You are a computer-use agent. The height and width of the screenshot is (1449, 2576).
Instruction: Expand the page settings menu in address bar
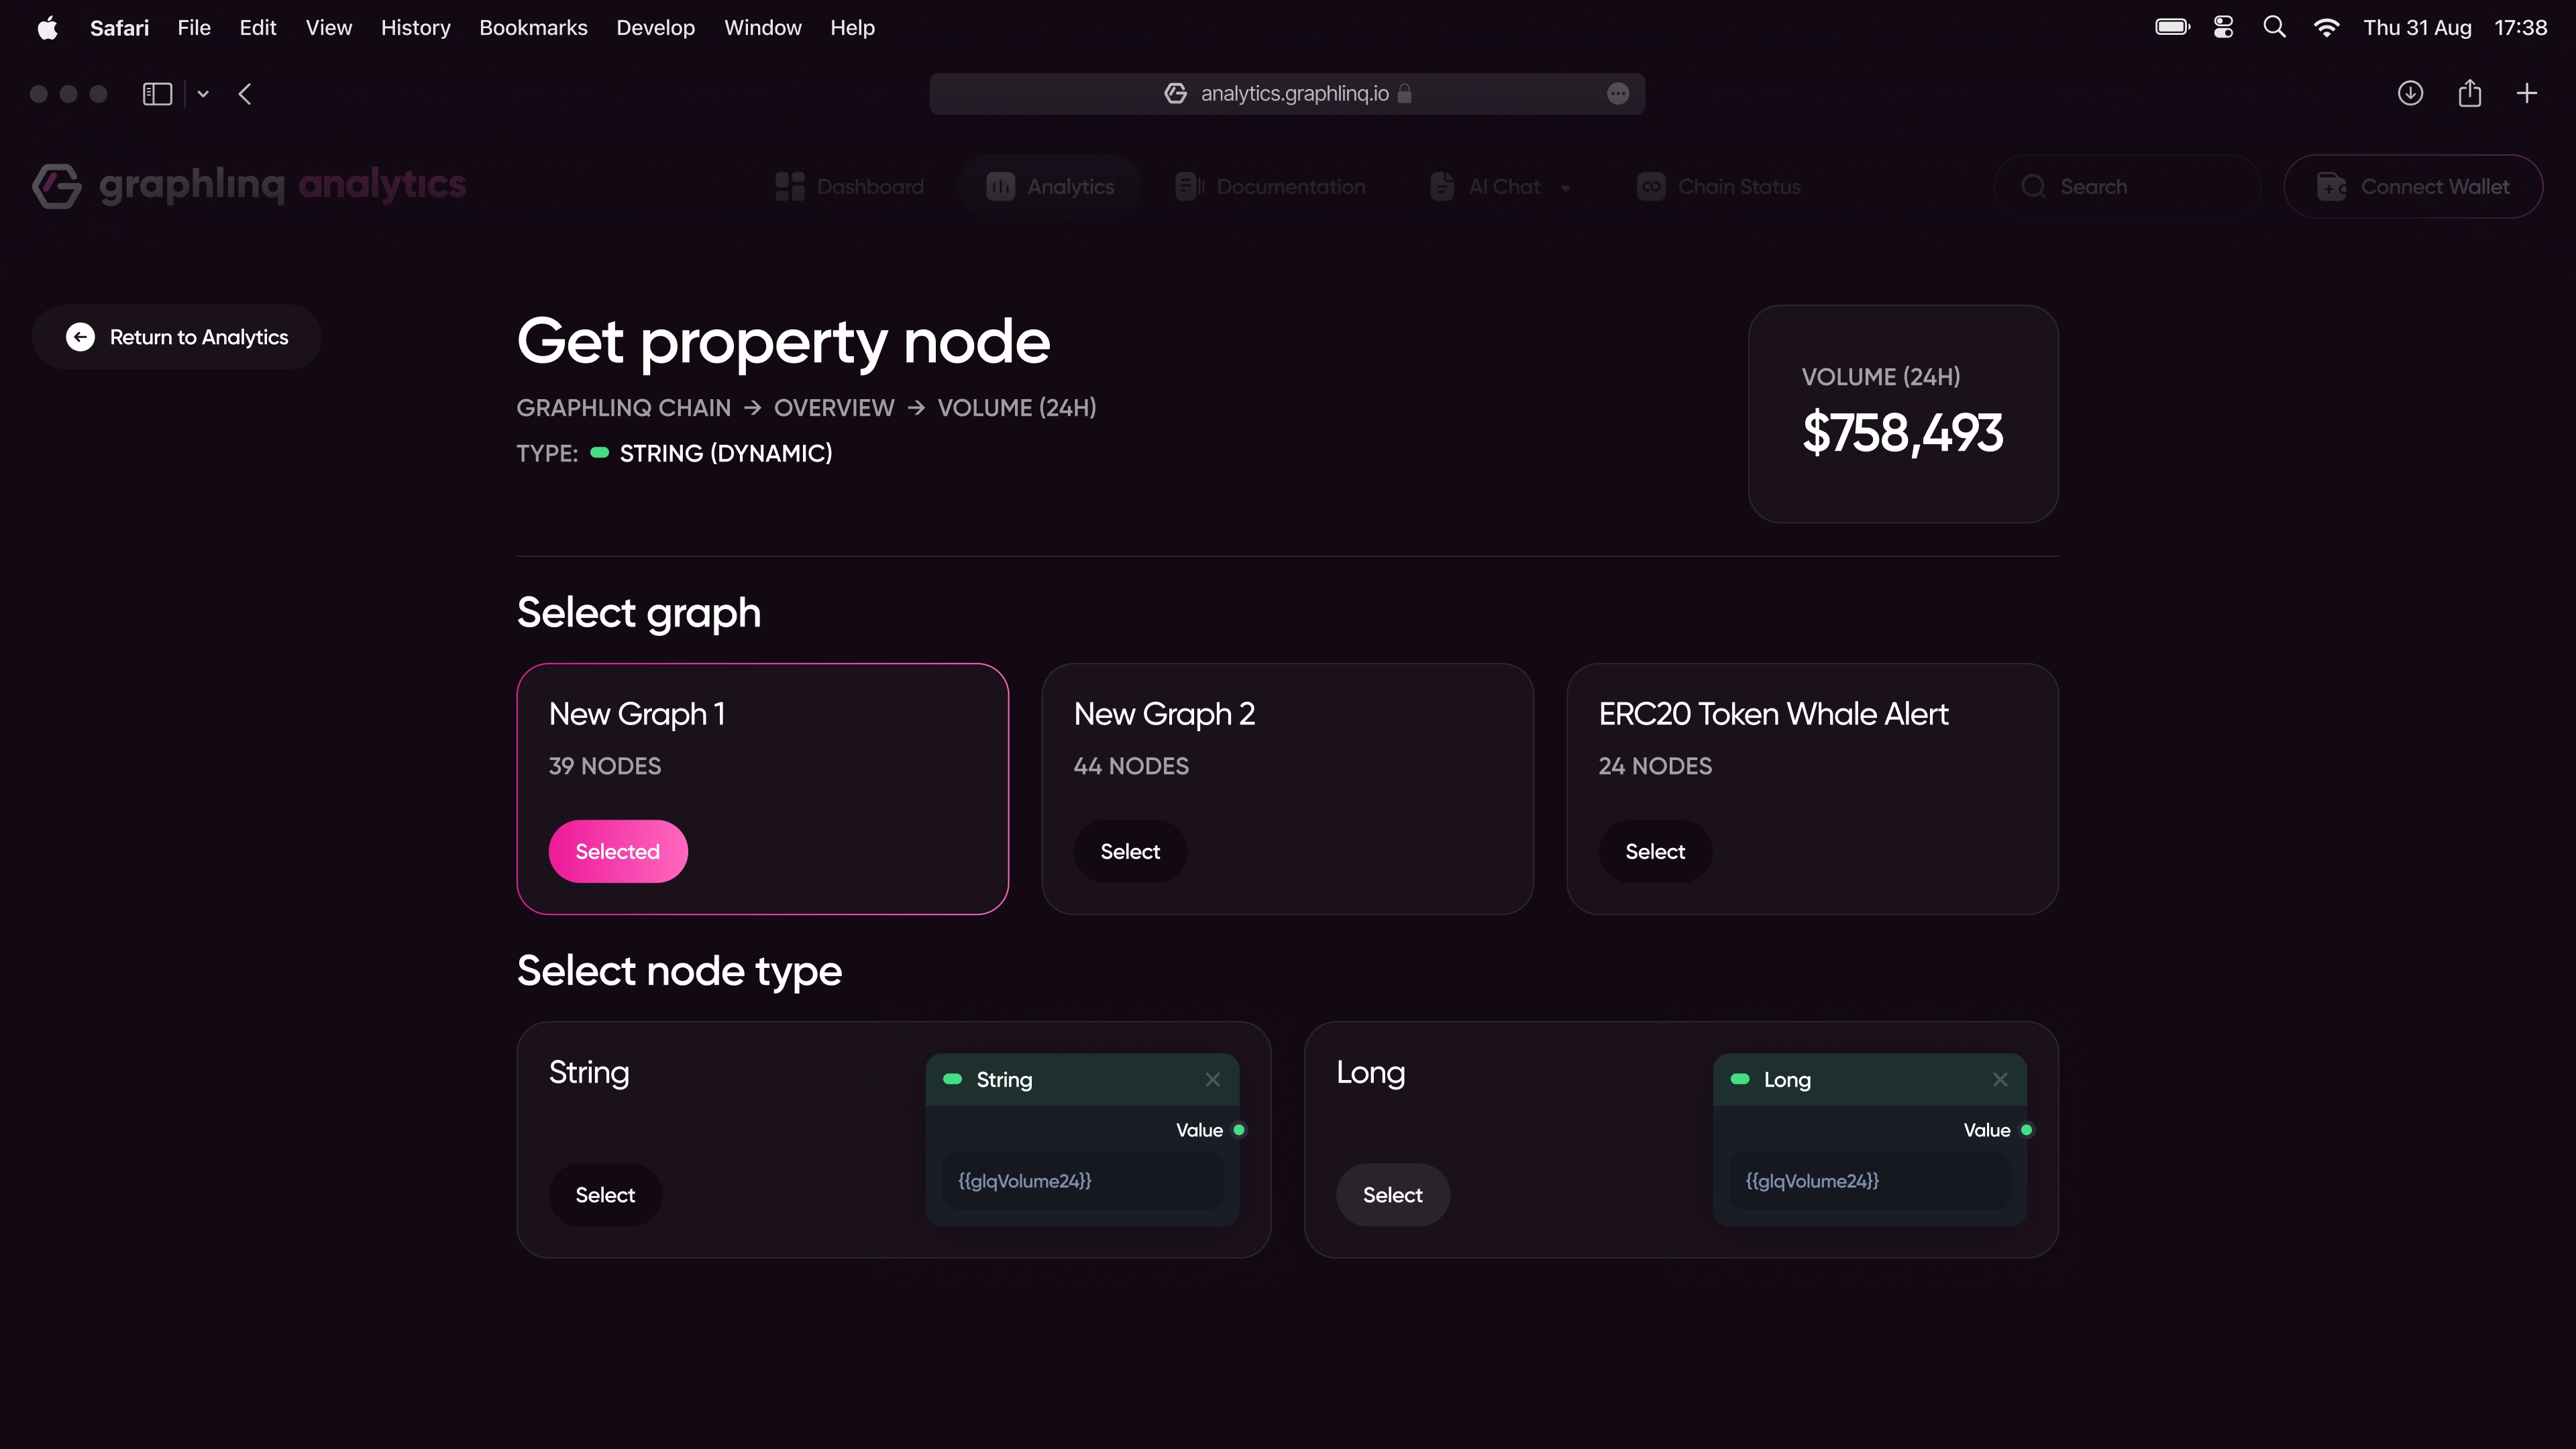pos(1618,93)
